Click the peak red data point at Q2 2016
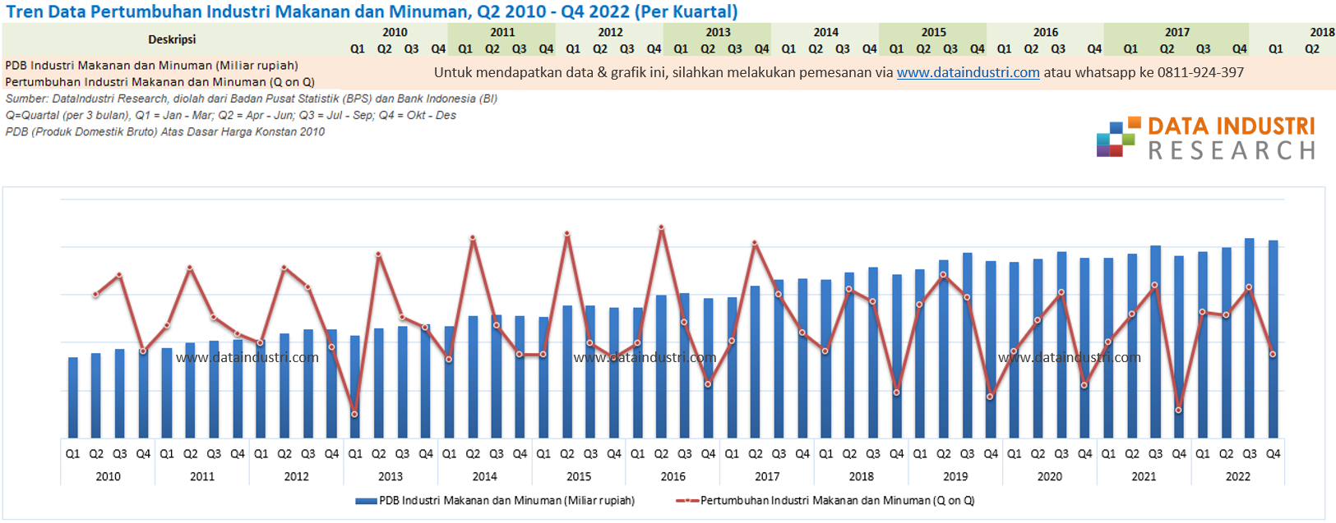1336x523 pixels. [x=661, y=228]
